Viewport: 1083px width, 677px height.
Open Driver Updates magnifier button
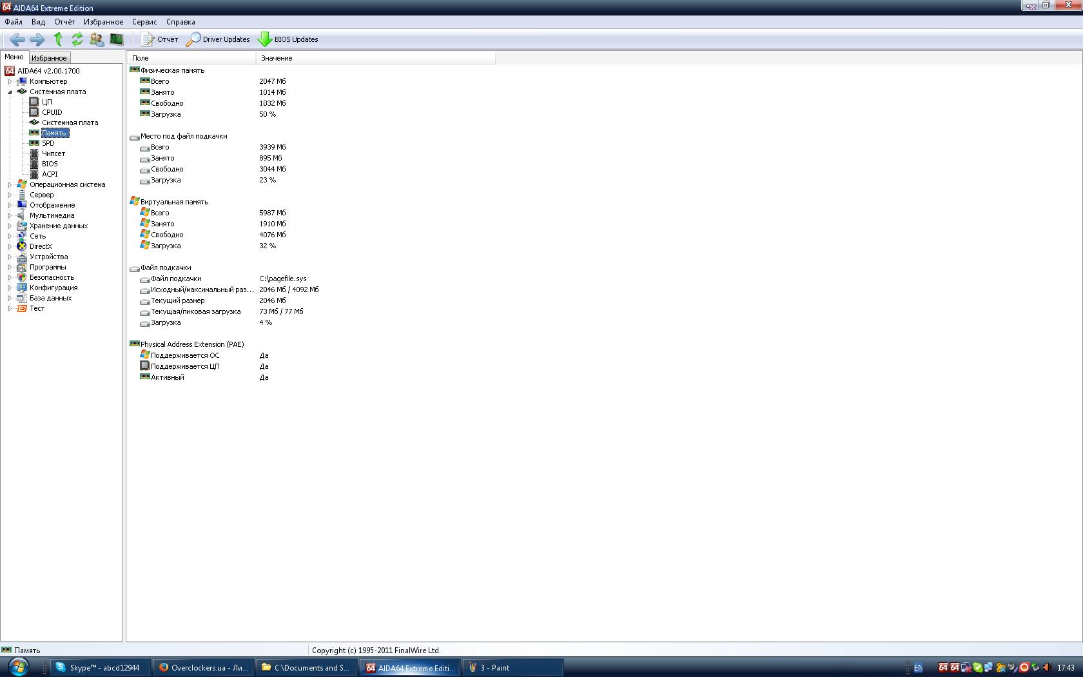(x=218, y=39)
